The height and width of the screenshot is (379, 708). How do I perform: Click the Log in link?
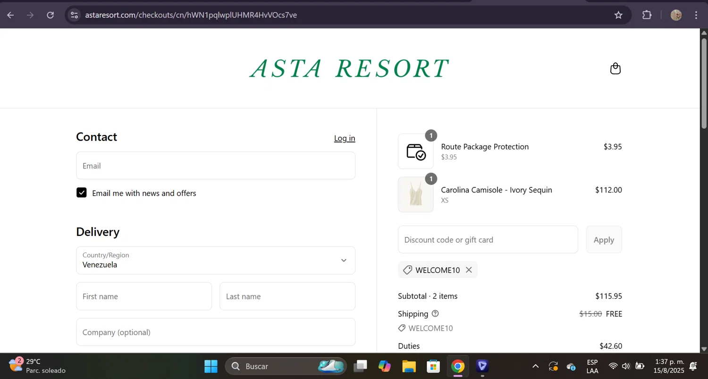point(345,138)
